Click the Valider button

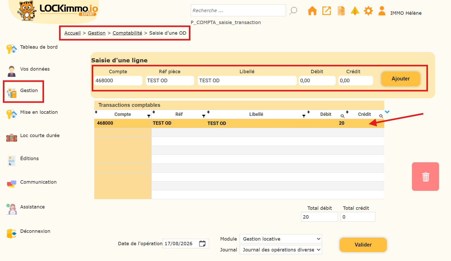point(363,245)
